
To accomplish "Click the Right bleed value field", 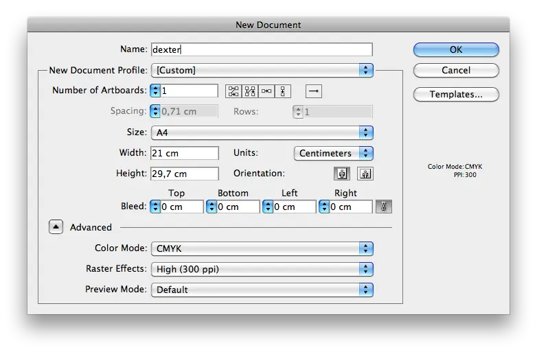I will (351, 207).
